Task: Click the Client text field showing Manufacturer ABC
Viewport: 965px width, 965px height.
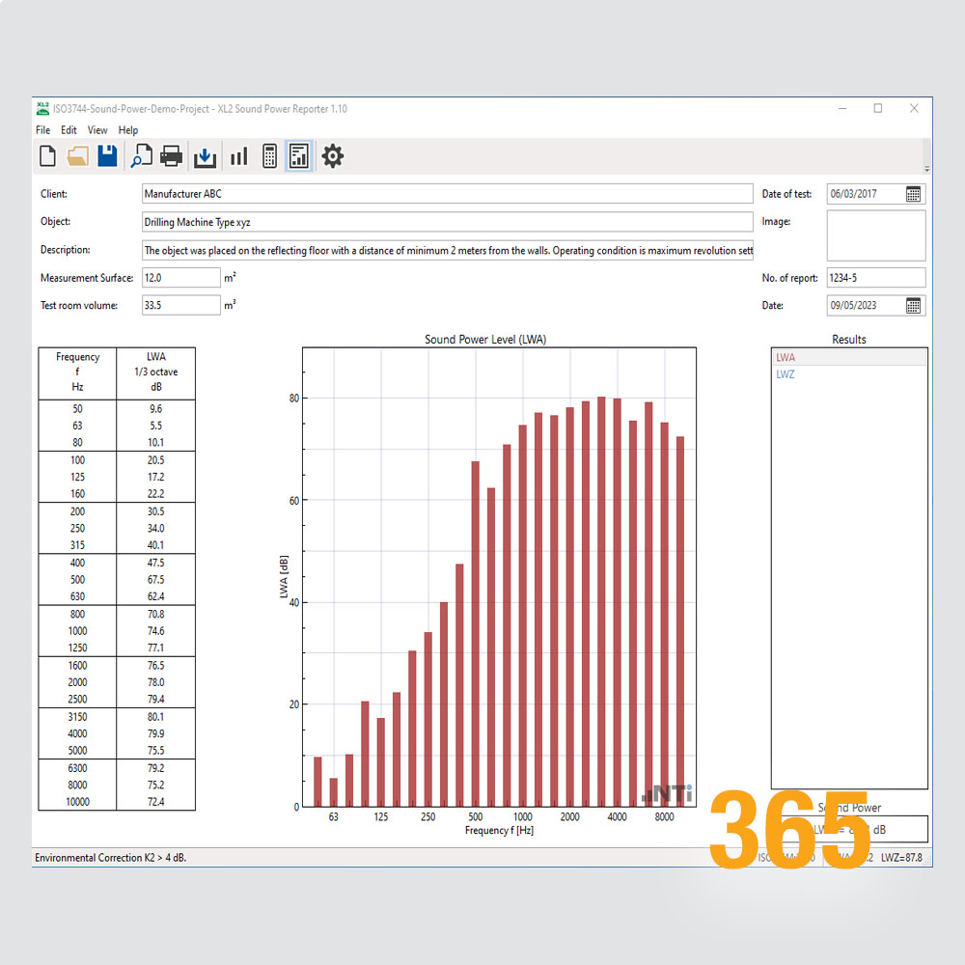Action: [x=444, y=193]
